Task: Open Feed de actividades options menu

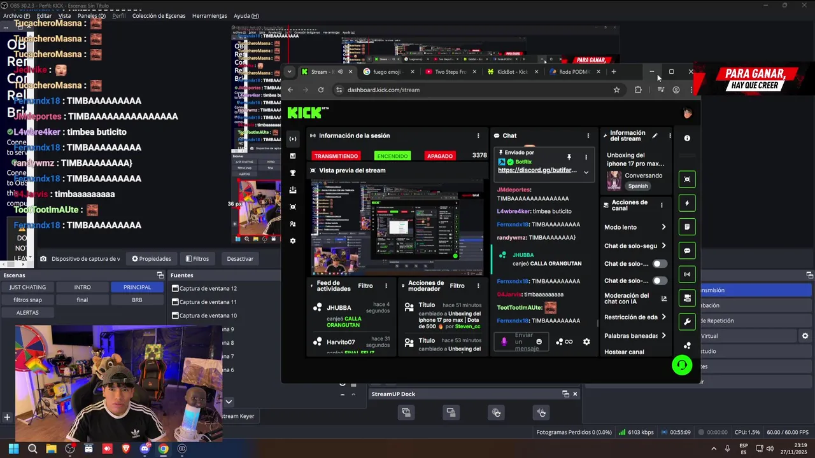Action: [x=386, y=286]
